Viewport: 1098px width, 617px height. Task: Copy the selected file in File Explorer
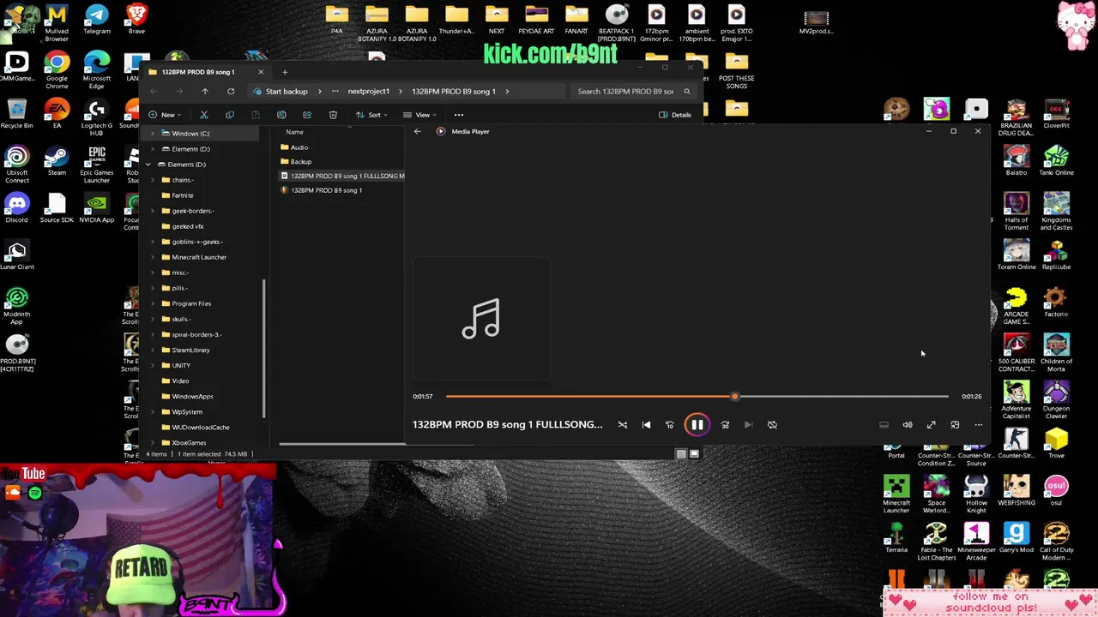230,115
